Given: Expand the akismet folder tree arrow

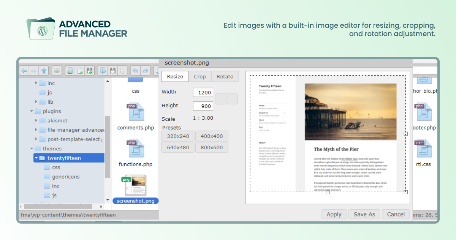Looking at the screenshot, I should [36, 120].
